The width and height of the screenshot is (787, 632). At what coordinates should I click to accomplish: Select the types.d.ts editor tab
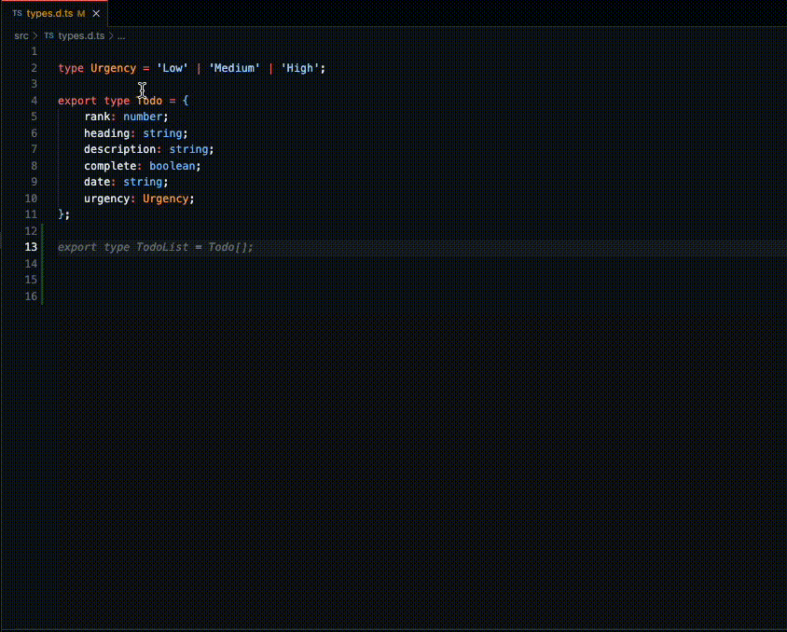click(x=54, y=14)
